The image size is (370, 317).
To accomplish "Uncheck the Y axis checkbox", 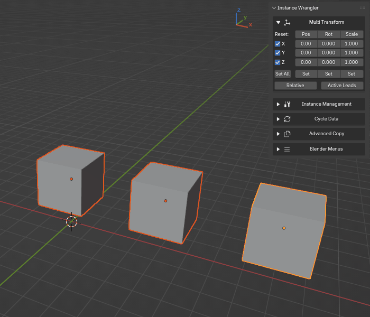I will pos(277,53).
